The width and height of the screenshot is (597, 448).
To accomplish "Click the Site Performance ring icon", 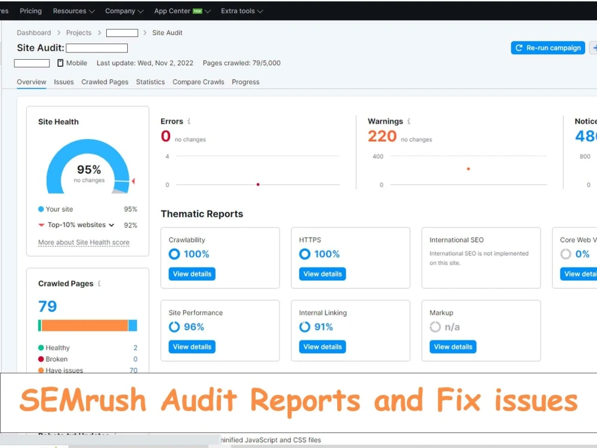I will [x=174, y=327].
